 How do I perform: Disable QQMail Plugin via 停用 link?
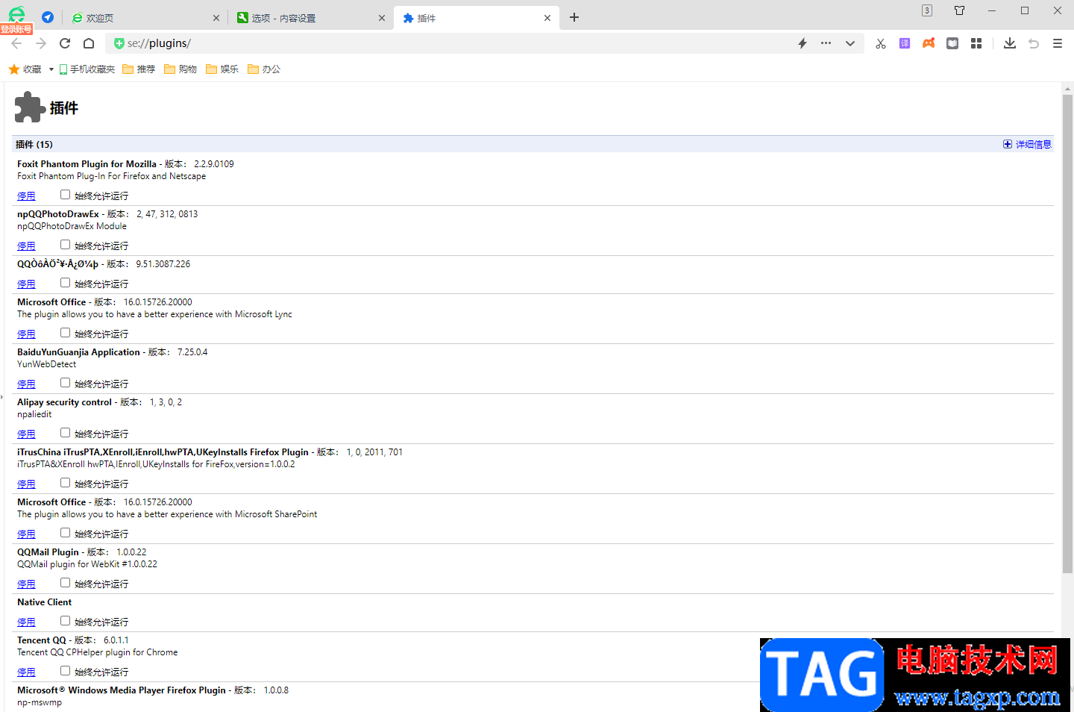coord(26,584)
